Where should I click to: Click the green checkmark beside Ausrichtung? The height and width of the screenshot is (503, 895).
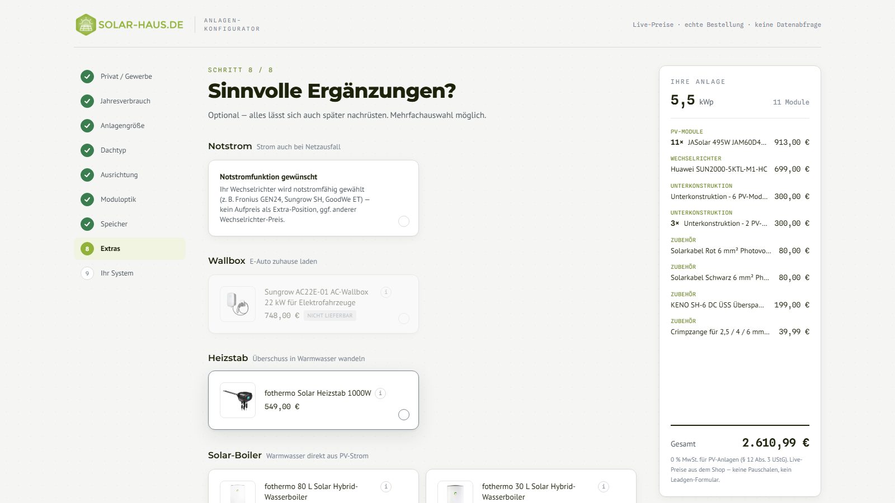[87, 175]
